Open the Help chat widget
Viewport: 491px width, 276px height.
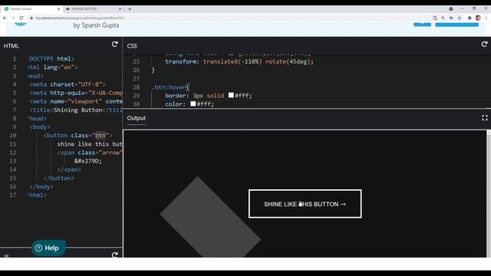[48, 248]
